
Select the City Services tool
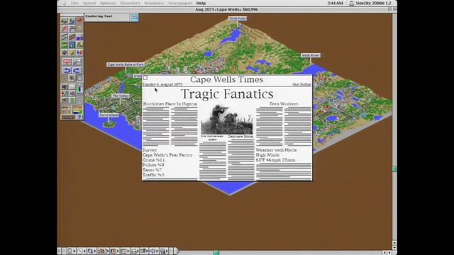(x=72, y=52)
